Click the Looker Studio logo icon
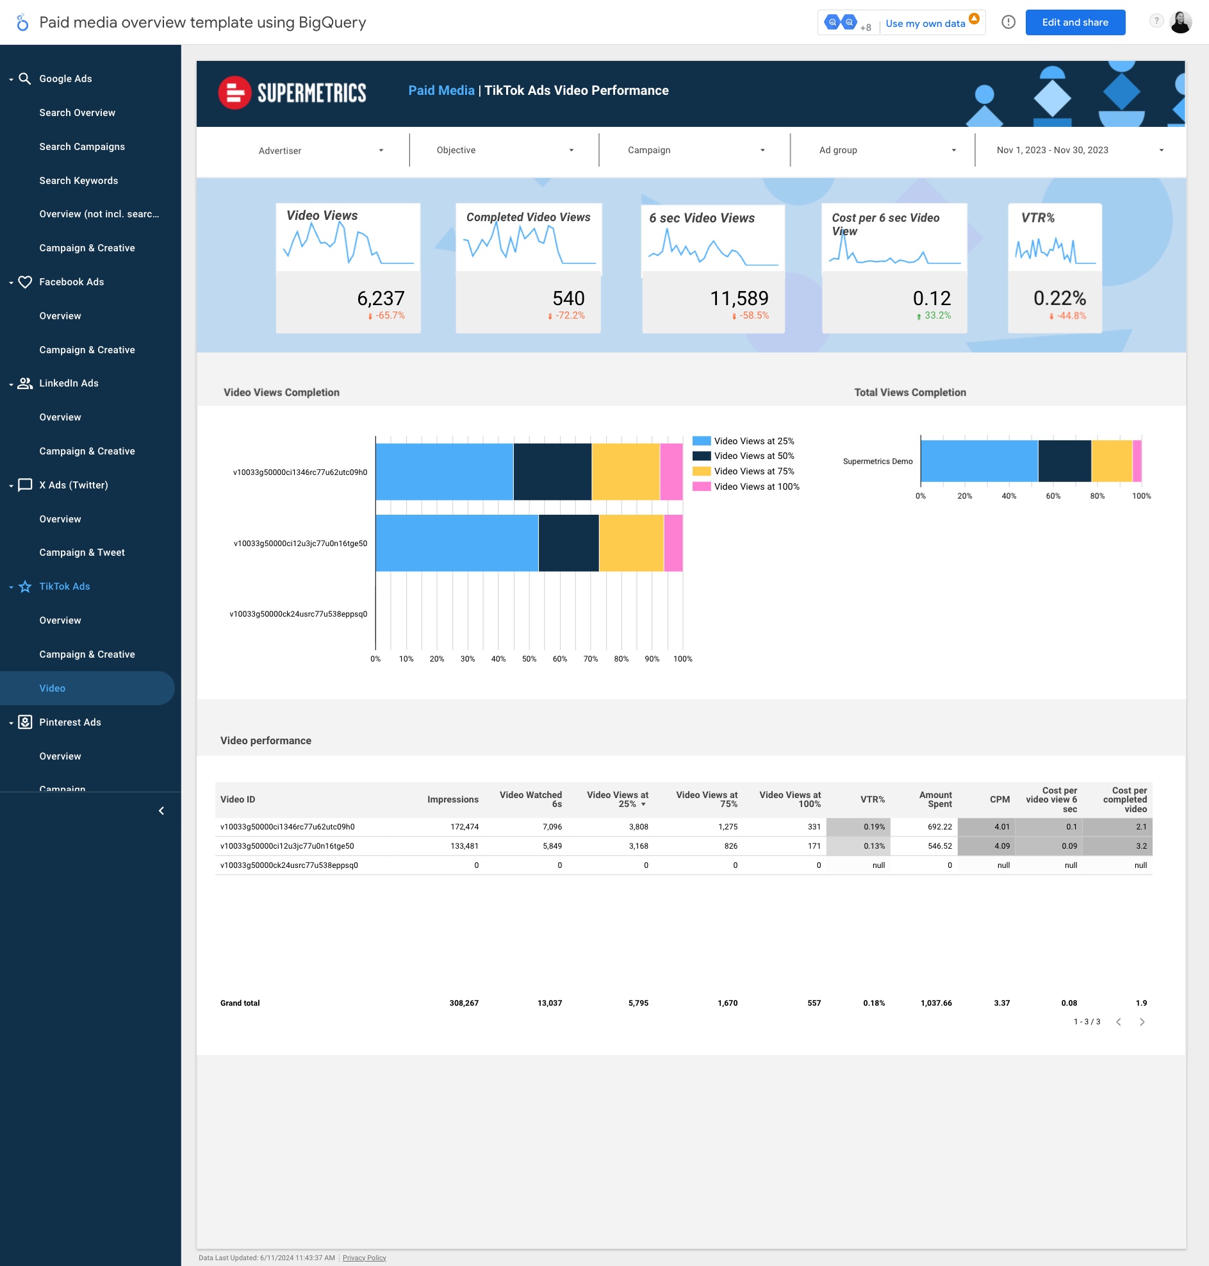The width and height of the screenshot is (1209, 1266). click(22, 22)
